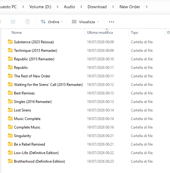Select the Be a Rebel Remixed folder icon
170x173 pixels.
tap(10, 144)
